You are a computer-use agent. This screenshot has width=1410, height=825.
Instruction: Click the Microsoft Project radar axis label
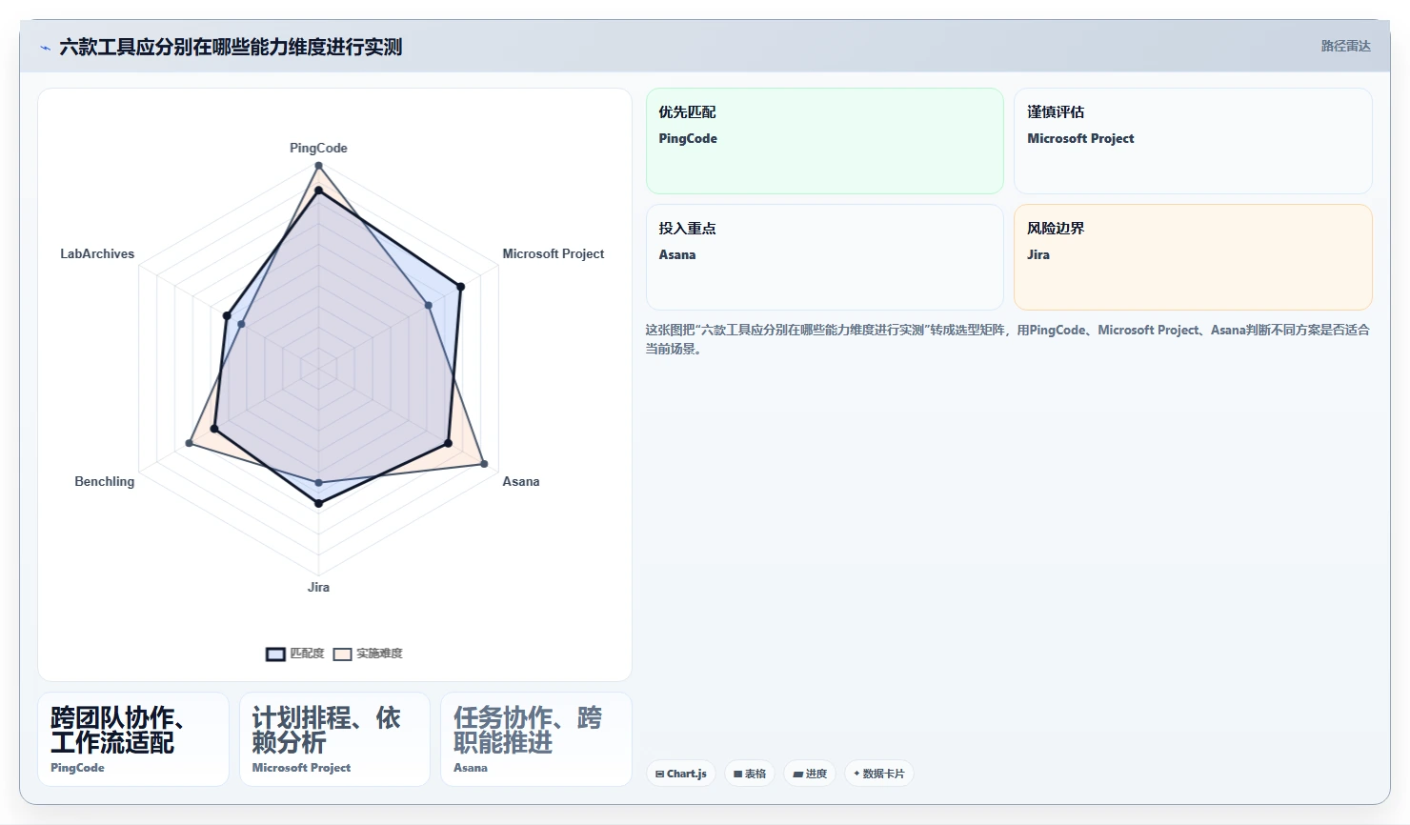click(554, 253)
